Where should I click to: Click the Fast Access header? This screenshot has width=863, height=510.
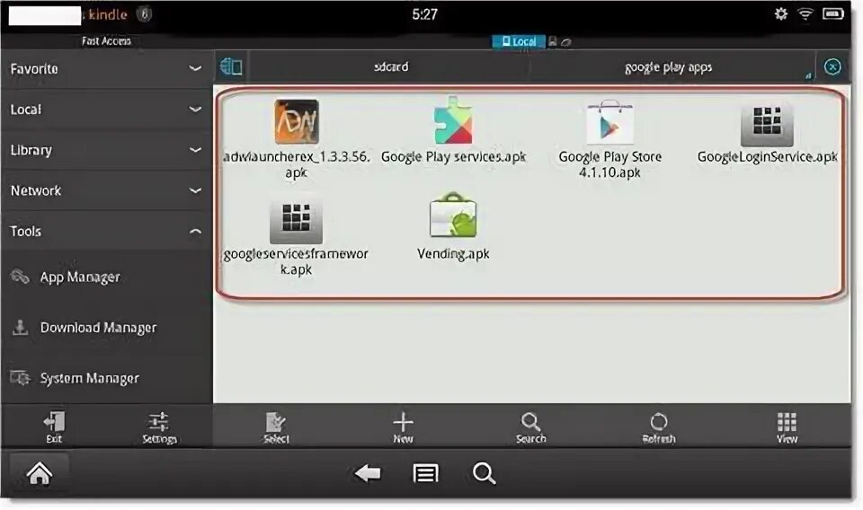(106, 40)
